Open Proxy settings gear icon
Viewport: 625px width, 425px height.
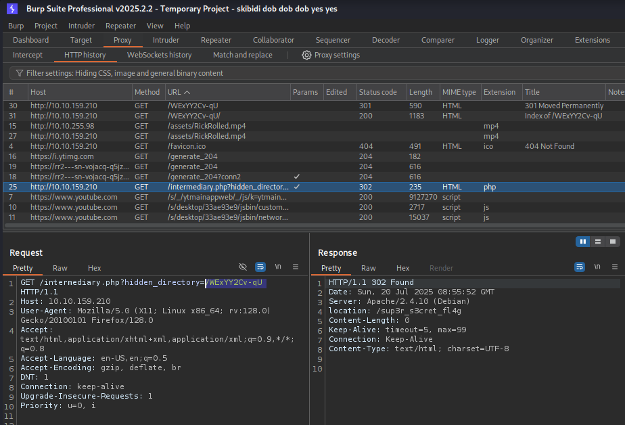click(306, 55)
